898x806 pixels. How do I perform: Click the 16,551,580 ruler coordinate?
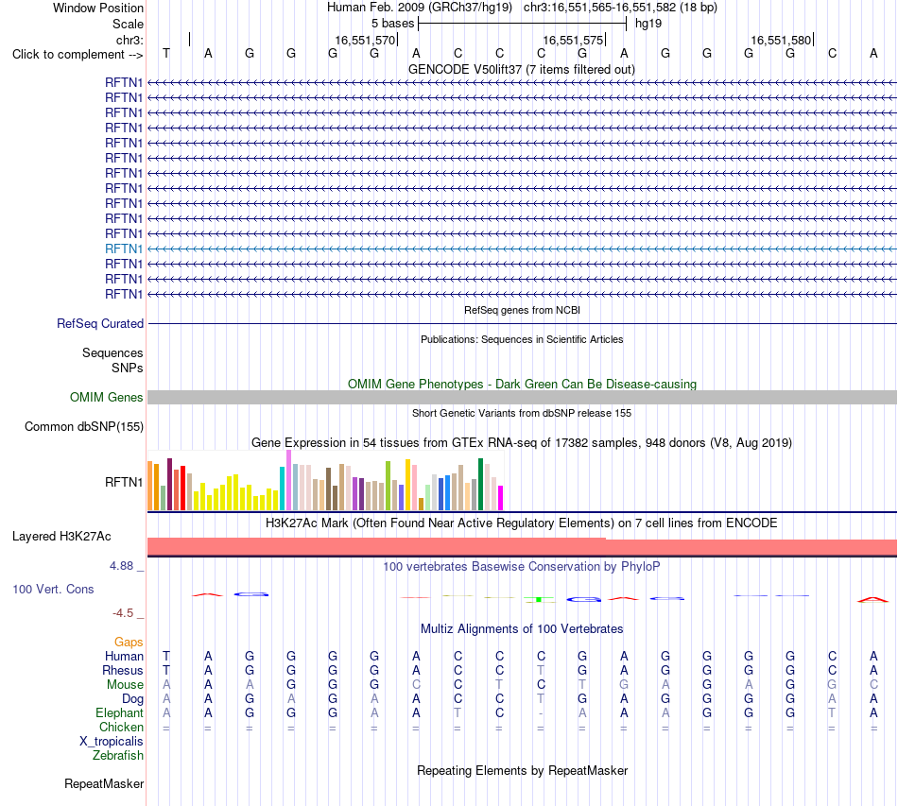[x=781, y=40]
